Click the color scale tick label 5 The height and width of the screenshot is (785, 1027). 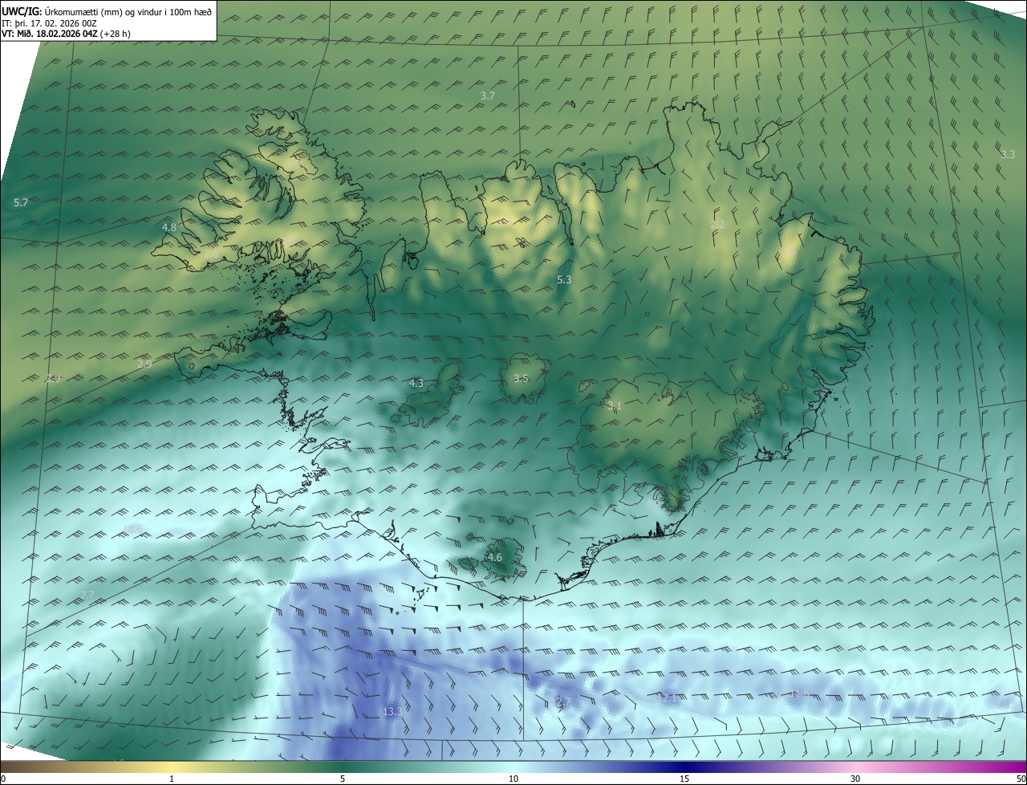click(x=343, y=779)
